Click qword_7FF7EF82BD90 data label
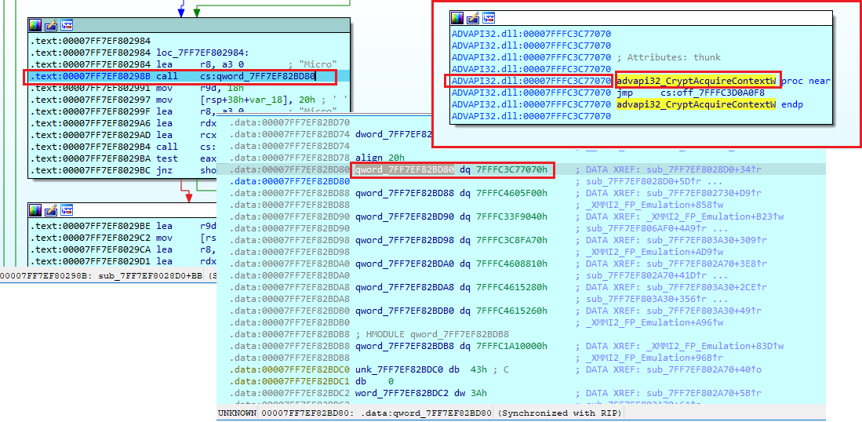This screenshot has width=862, height=422. [x=405, y=216]
